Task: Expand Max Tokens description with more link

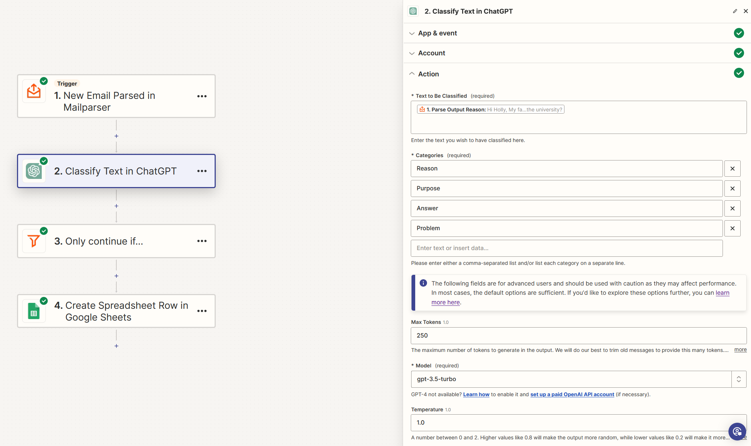Action: pyautogui.click(x=740, y=350)
